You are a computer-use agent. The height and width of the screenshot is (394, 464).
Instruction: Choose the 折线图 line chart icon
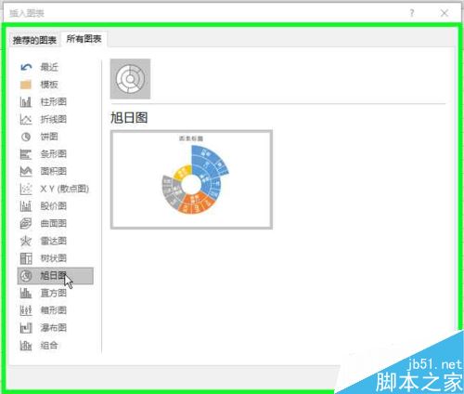coord(26,119)
